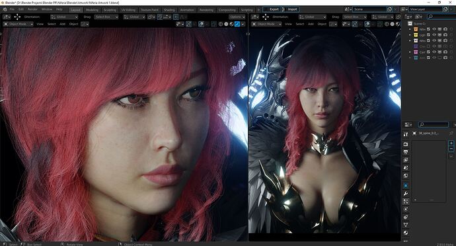Click the plus button beside the list panel
The image size is (456, 246).
451,143
